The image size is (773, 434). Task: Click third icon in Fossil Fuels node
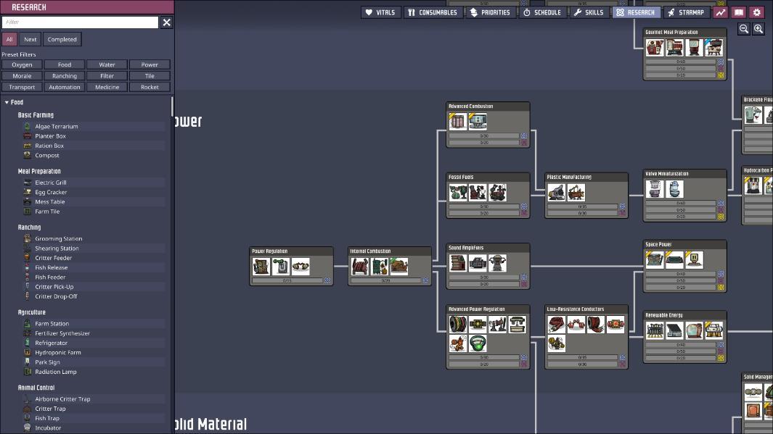click(497, 193)
